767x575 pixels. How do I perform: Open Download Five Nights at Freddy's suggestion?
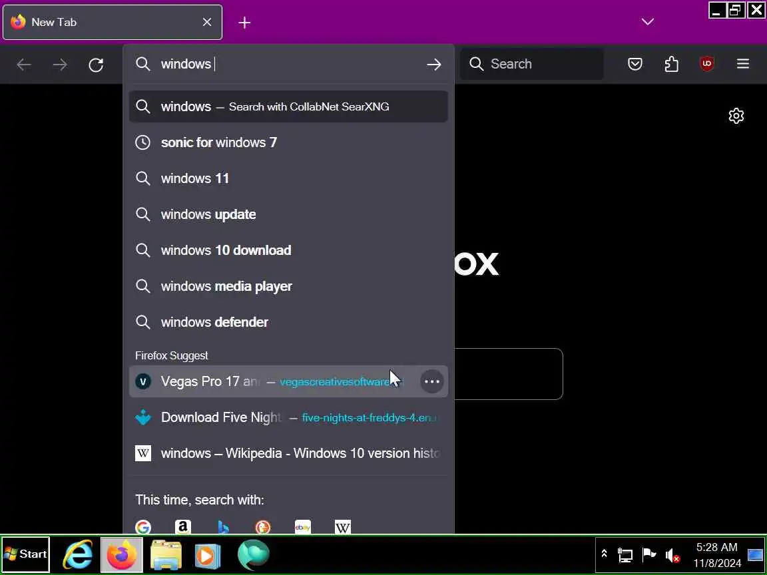pos(288,417)
